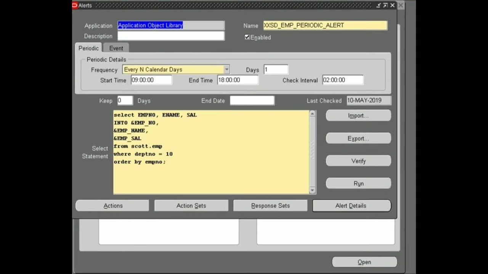This screenshot has height=274, width=488.
Task: Open the Actions window
Action: 112,205
